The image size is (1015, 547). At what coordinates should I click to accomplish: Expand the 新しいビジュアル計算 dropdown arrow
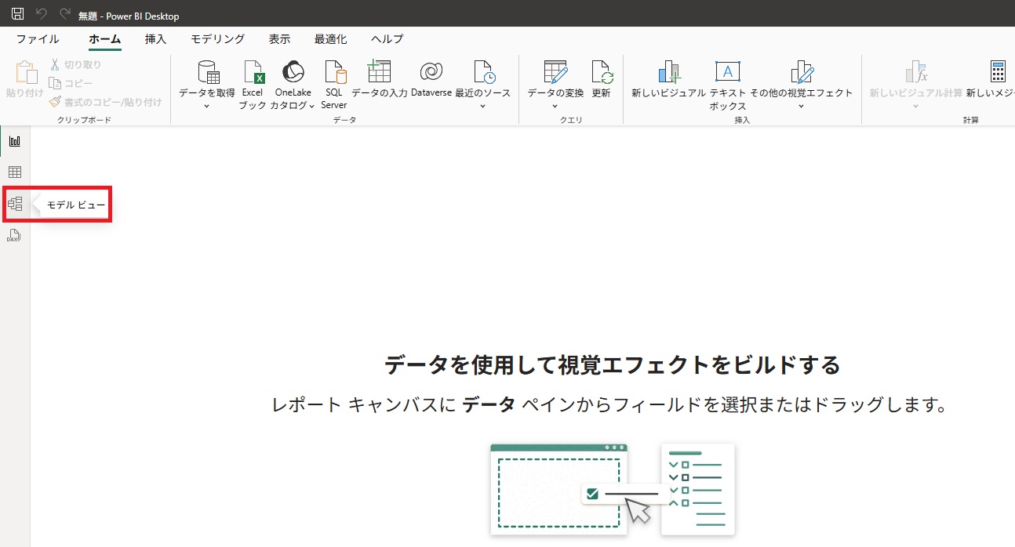[915, 106]
